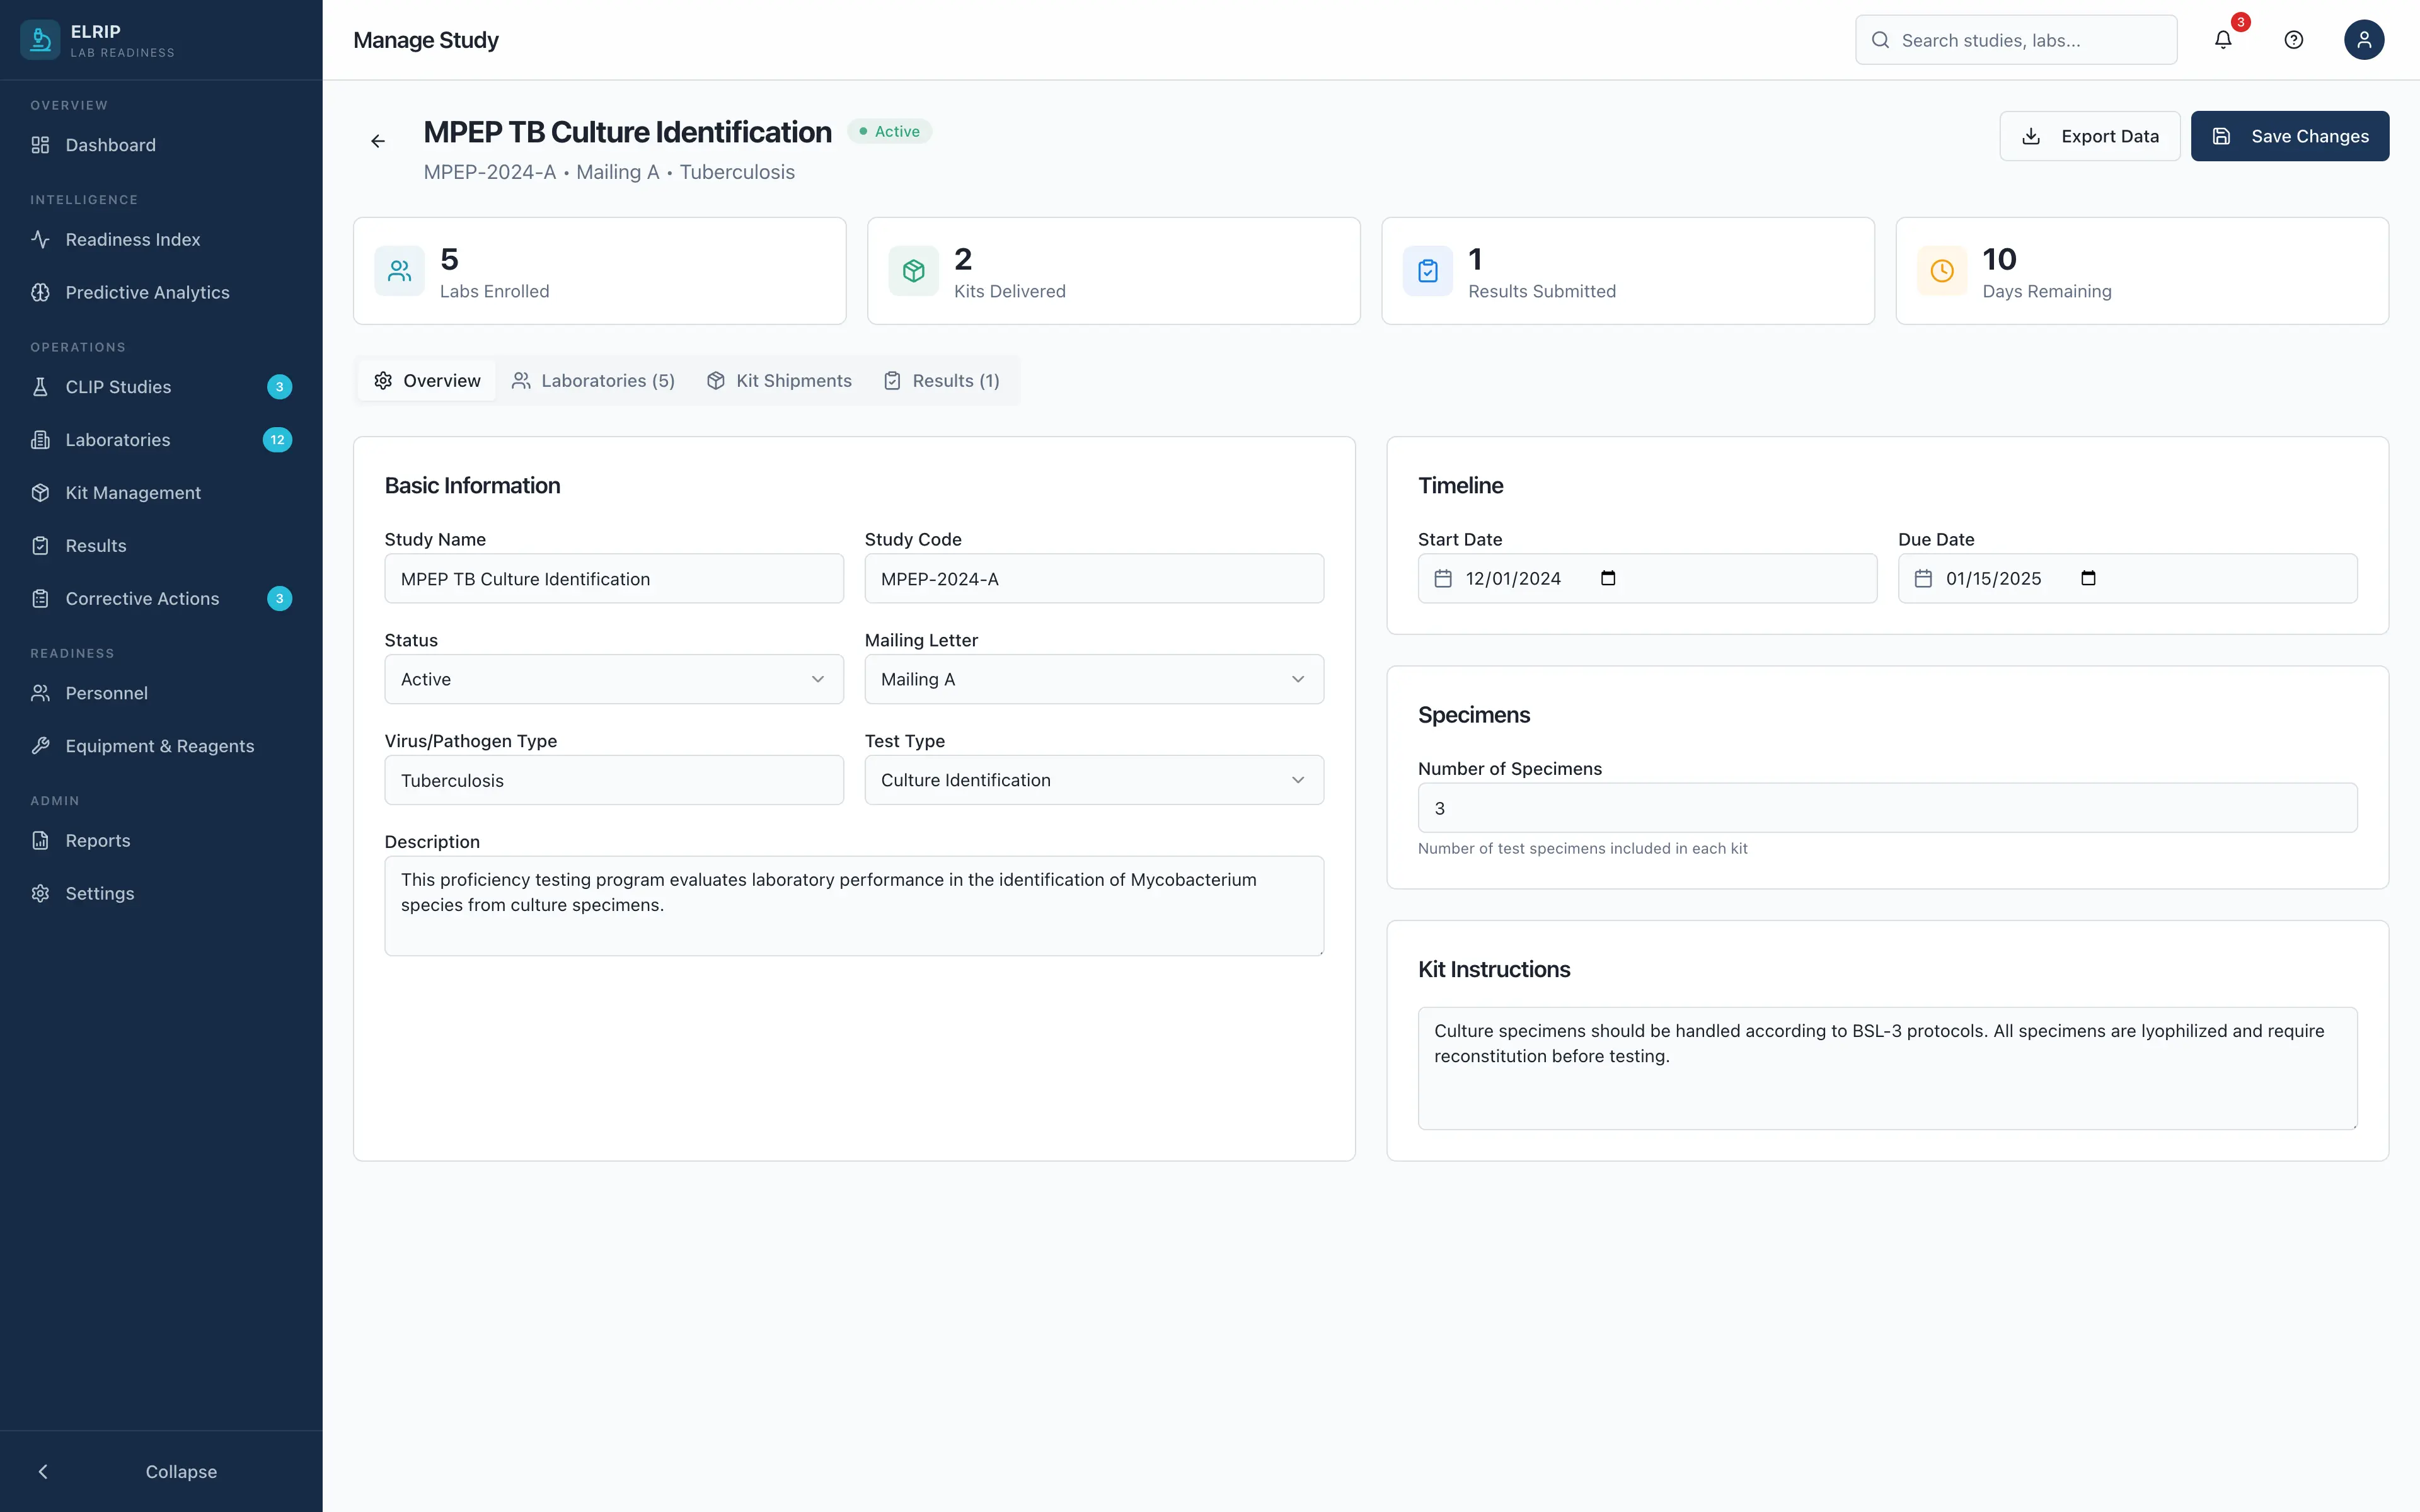Click the Save Changes button

click(x=2290, y=136)
